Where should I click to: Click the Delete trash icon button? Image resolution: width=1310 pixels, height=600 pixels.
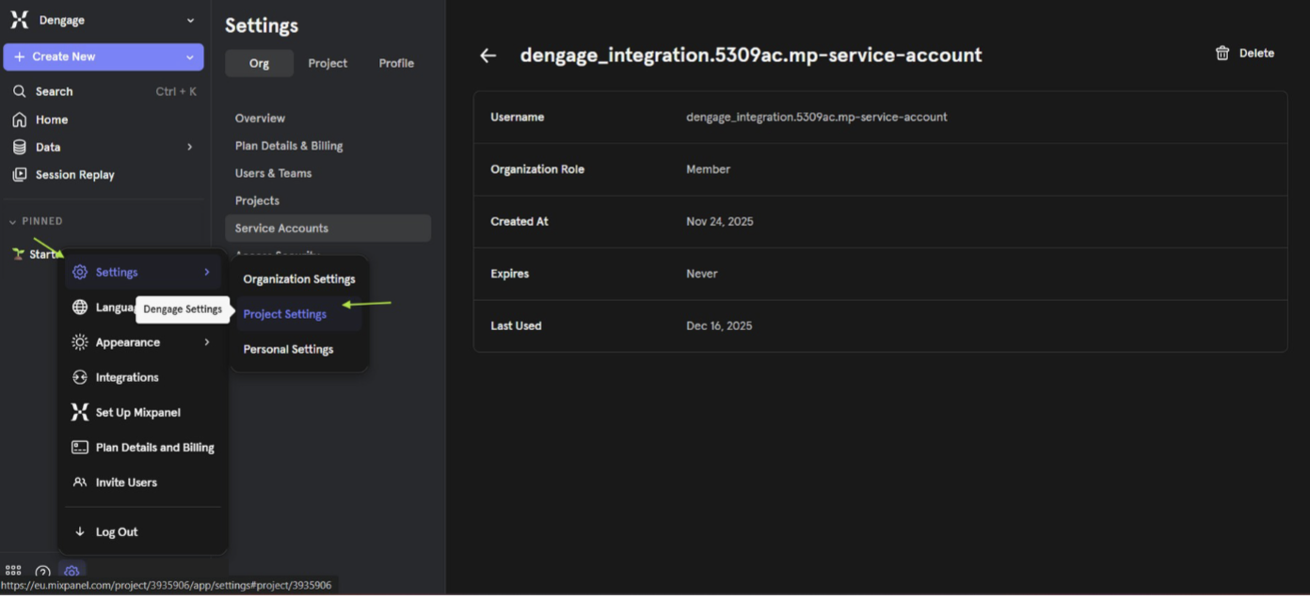[x=1244, y=54]
